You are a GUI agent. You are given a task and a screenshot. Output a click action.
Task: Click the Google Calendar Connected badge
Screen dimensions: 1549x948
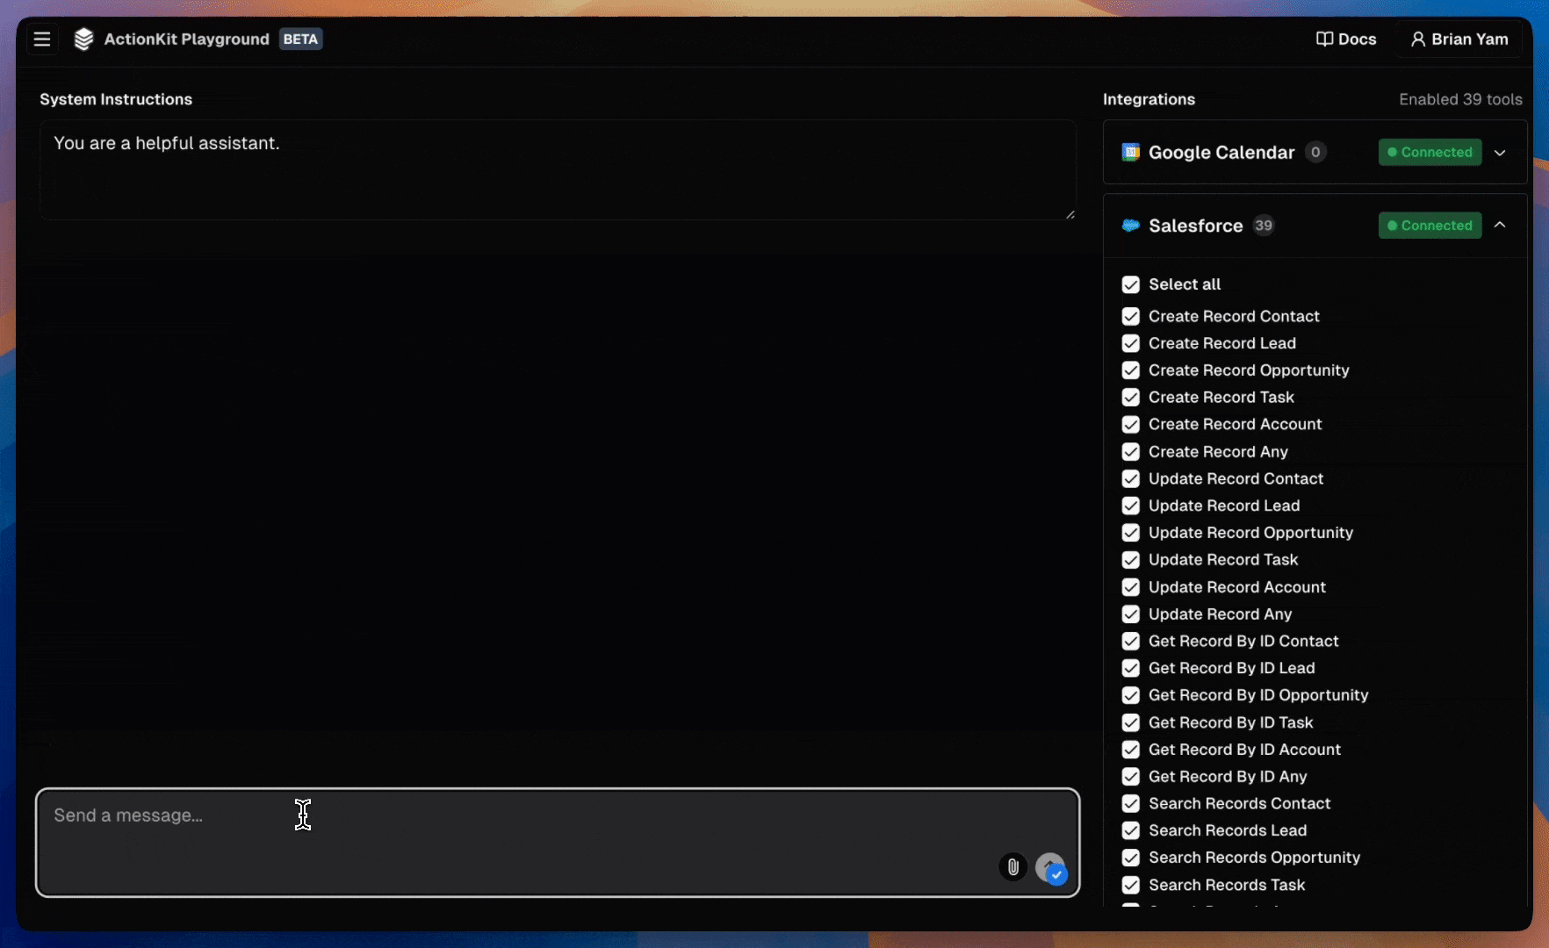(1430, 153)
